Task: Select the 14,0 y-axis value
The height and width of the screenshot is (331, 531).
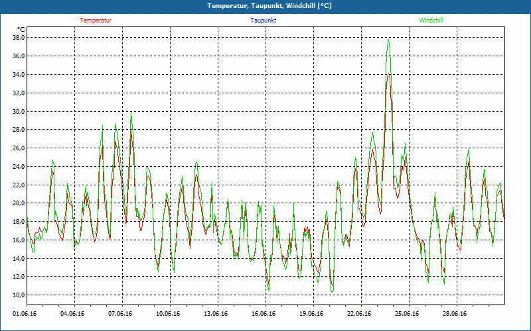Action: click(19, 258)
